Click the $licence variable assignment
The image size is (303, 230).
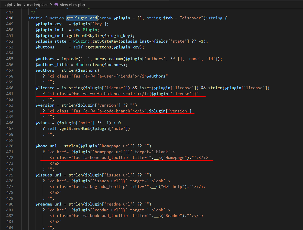tap(45, 88)
